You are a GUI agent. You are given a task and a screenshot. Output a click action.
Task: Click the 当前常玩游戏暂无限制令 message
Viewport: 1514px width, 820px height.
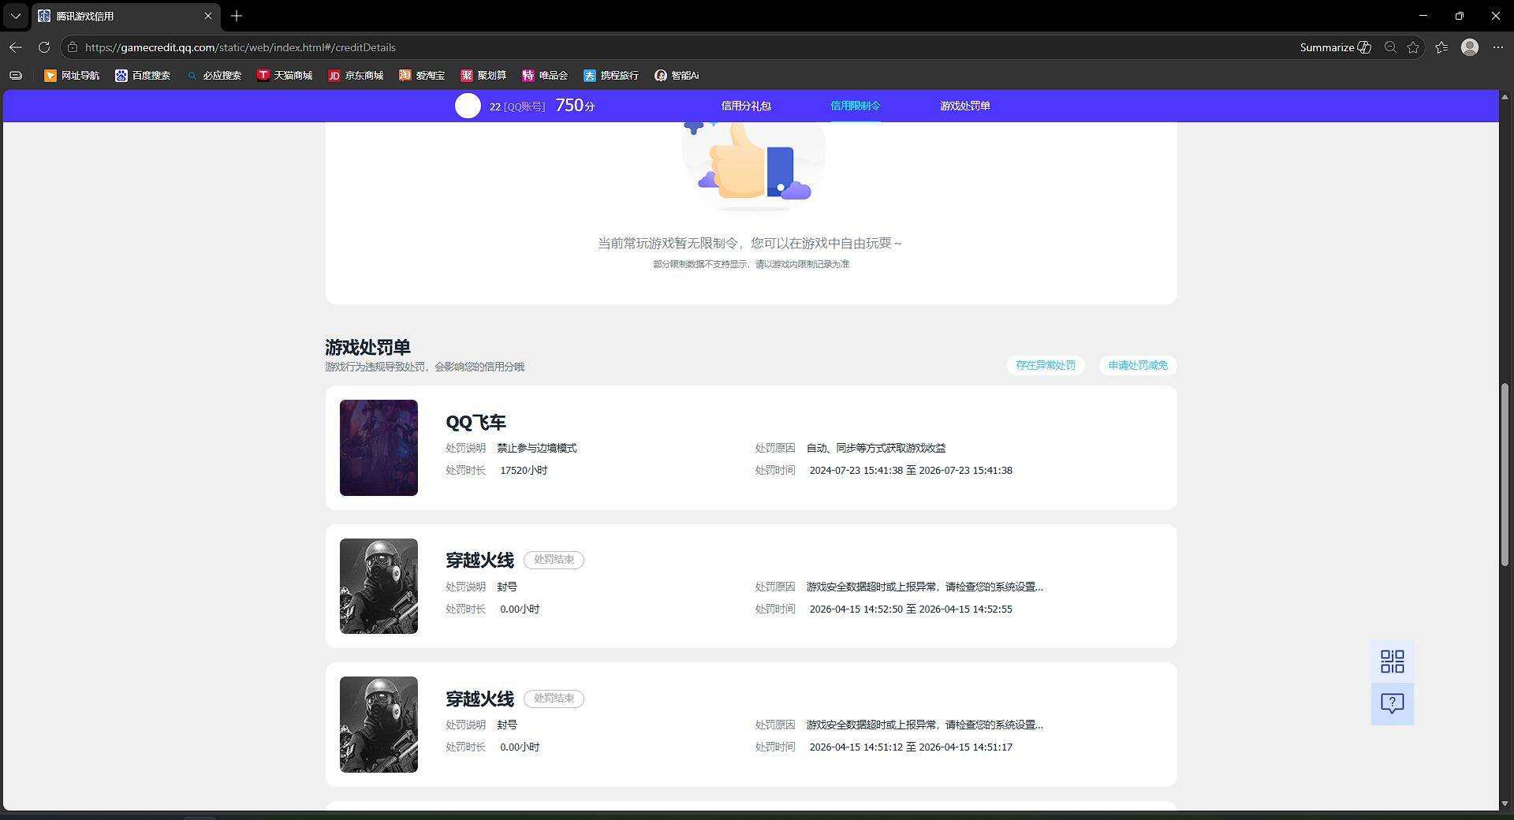pyautogui.click(x=750, y=243)
